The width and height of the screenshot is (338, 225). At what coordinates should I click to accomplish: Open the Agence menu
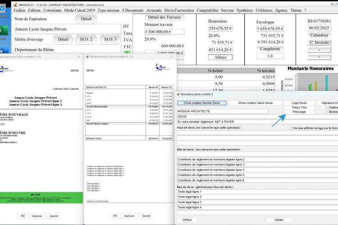(x=281, y=10)
